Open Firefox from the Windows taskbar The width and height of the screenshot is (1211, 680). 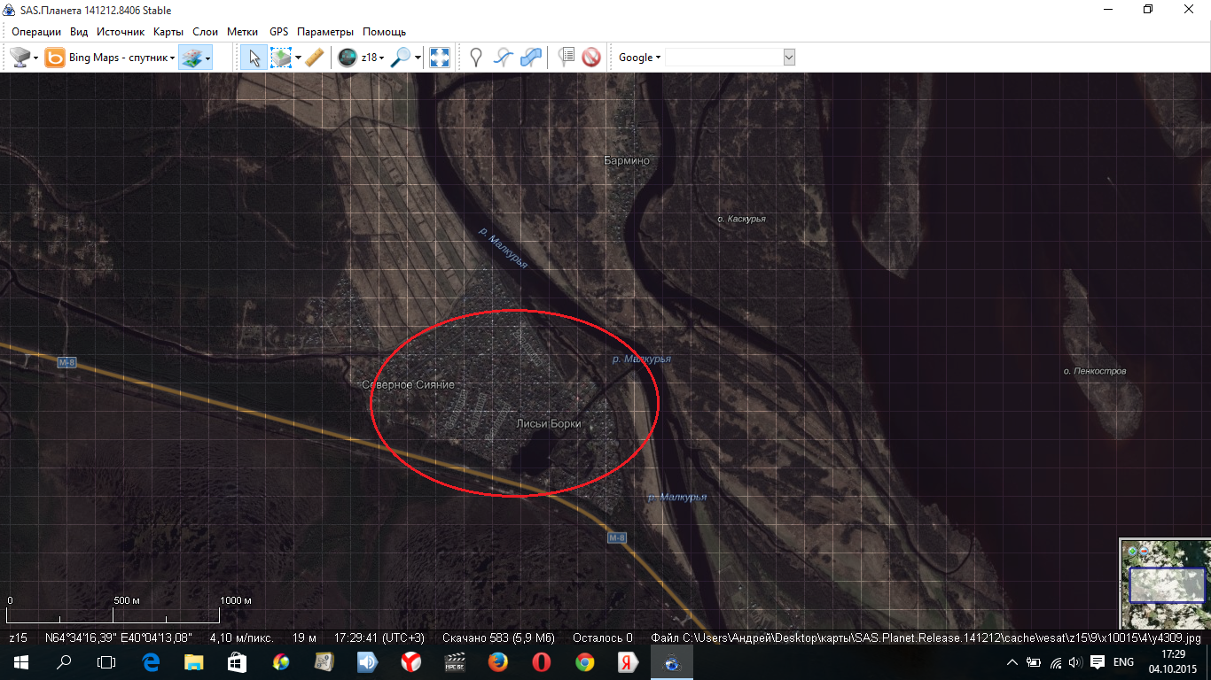pyautogui.click(x=497, y=662)
